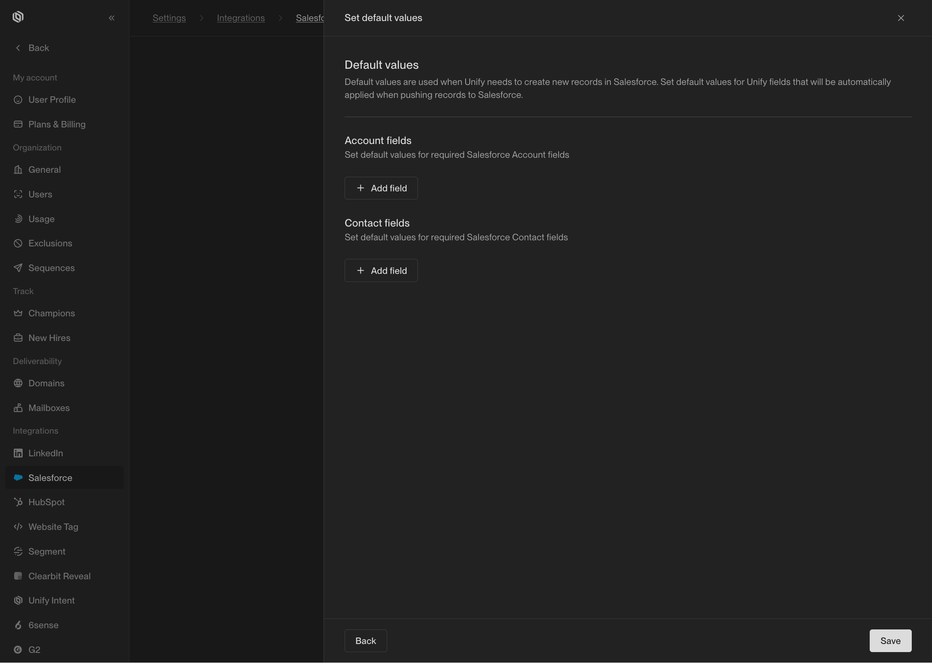Open Mailboxes deliverability settings
Screen dimensions: 932x663
[49, 408]
